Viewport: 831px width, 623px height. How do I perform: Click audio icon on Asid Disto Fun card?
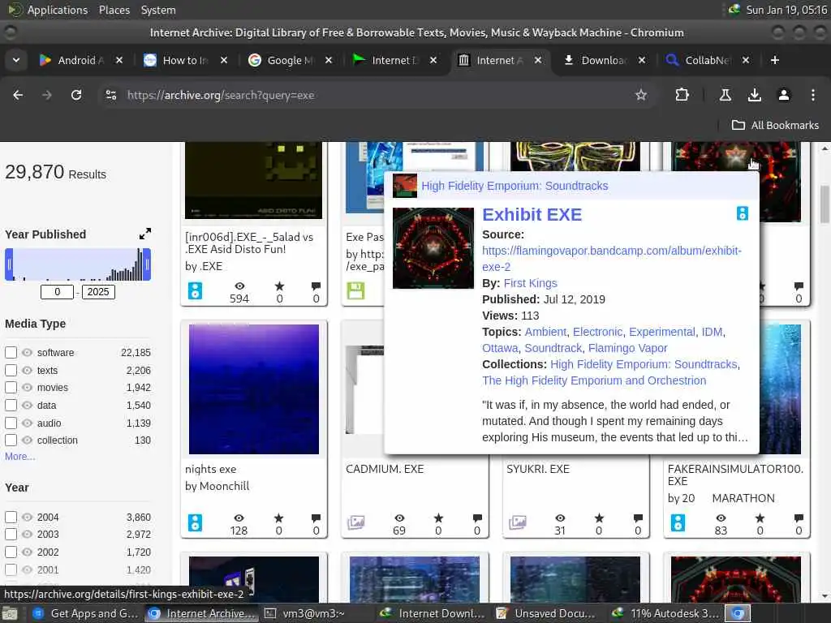[x=195, y=290]
